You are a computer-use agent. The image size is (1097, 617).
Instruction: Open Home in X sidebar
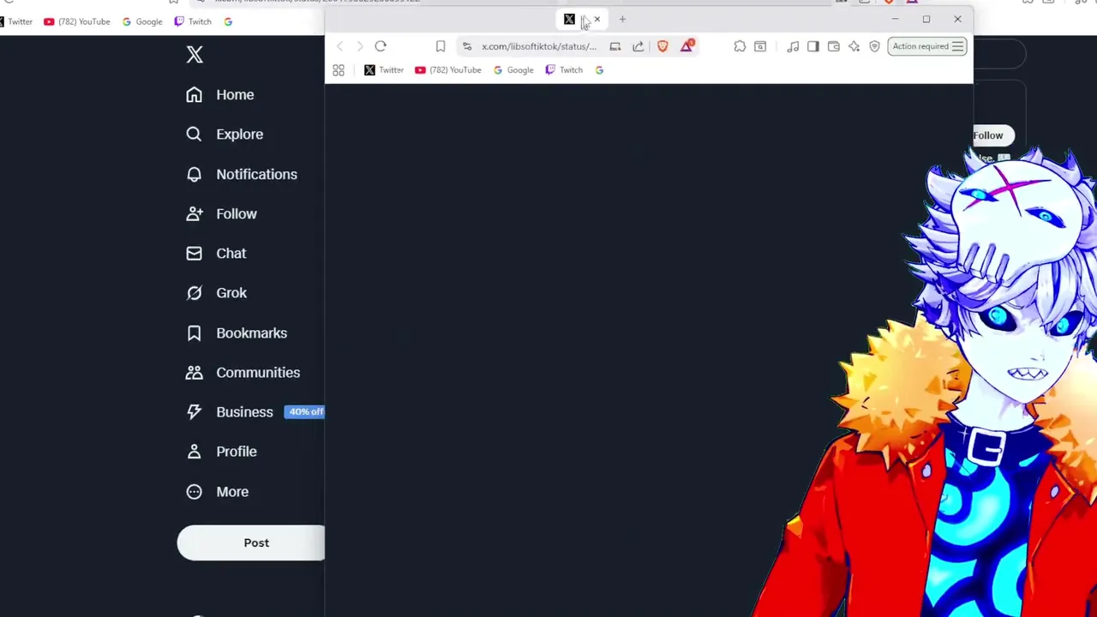[x=220, y=94]
